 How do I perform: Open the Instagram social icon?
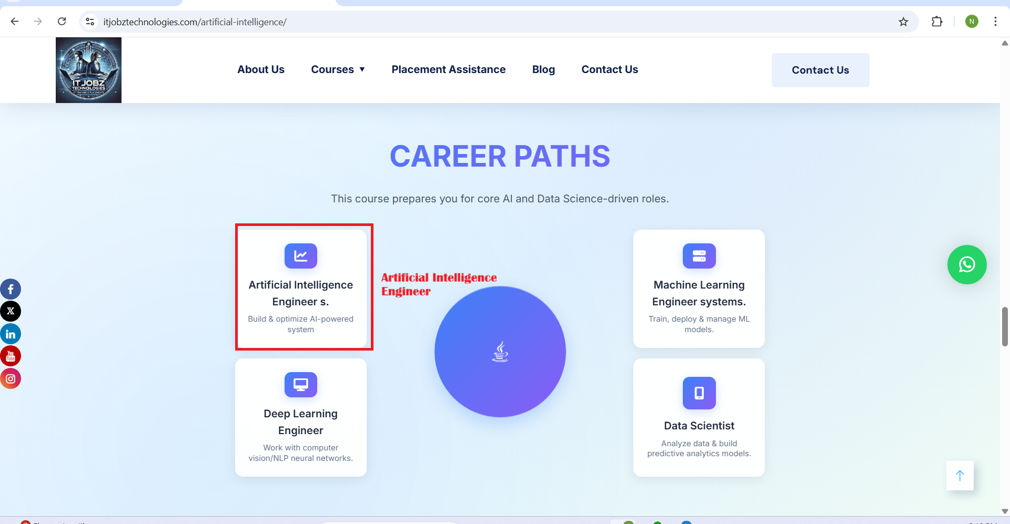tap(11, 378)
